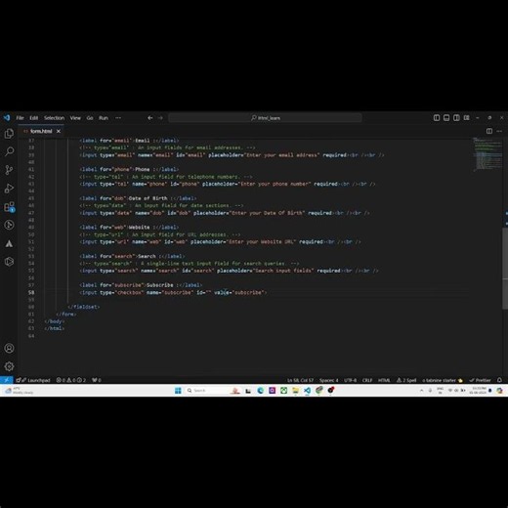Viewport: 508px width, 508px height.
Task: Open the Extensions view with update badge
Action: click(9, 207)
